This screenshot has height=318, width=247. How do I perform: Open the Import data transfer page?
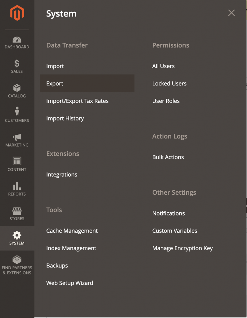(x=55, y=66)
